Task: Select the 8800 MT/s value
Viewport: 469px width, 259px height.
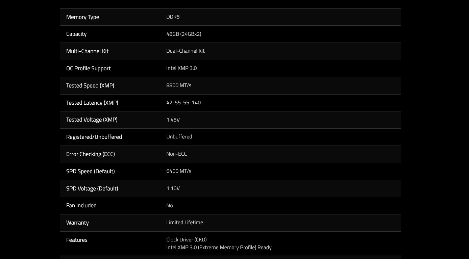Action: [179, 85]
